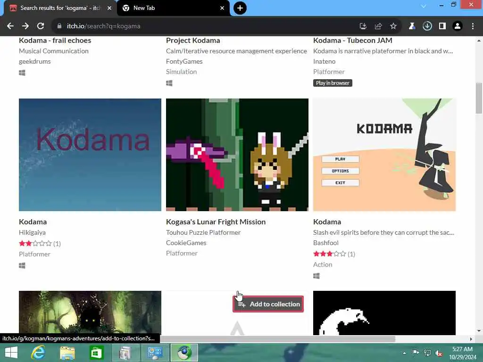
Task: Click Simulation genre under Project Kodama
Action: click(x=181, y=72)
